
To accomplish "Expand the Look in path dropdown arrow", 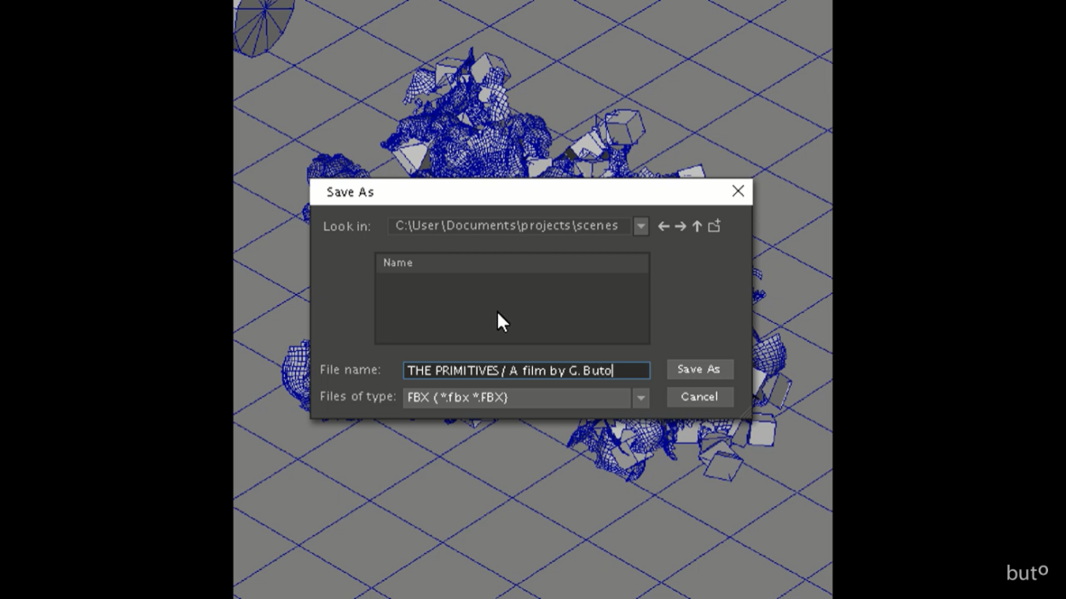I will click(x=640, y=227).
